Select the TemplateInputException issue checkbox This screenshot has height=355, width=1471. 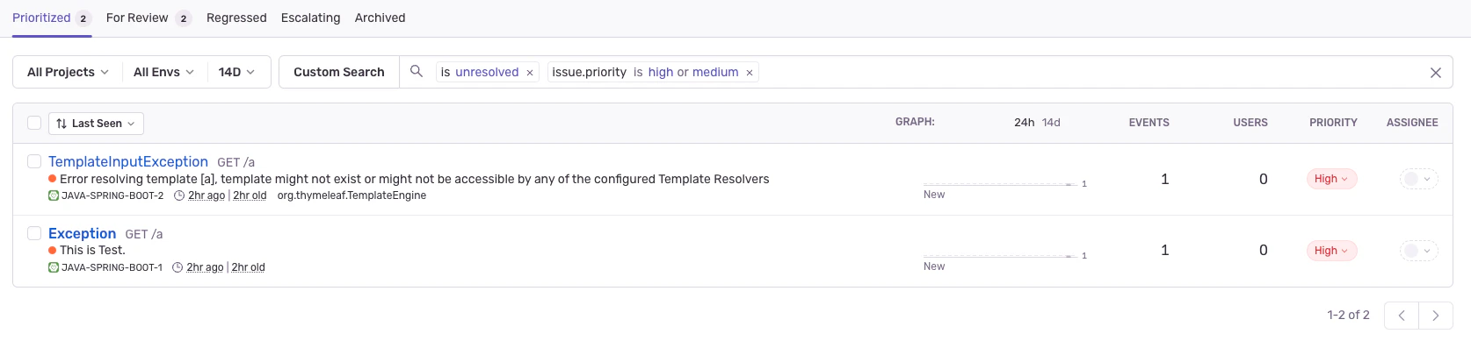[x=34, y=161]
